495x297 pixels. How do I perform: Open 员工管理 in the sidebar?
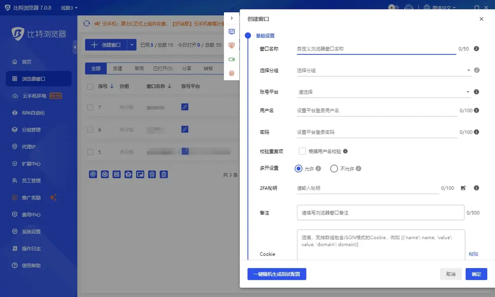coord(26,181)
